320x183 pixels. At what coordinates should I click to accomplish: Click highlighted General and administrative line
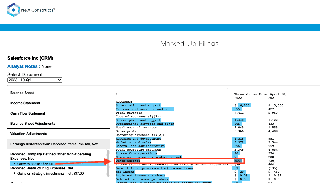(x=140, y=146)
